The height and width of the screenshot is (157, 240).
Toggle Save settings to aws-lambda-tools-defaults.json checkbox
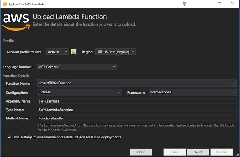coord(9,137)
